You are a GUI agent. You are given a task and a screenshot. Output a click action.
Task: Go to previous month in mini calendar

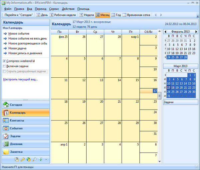pos(165,32)
